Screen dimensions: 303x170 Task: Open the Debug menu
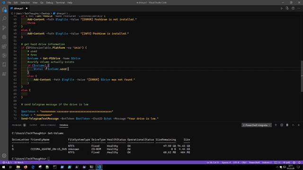tap(49, 3)
